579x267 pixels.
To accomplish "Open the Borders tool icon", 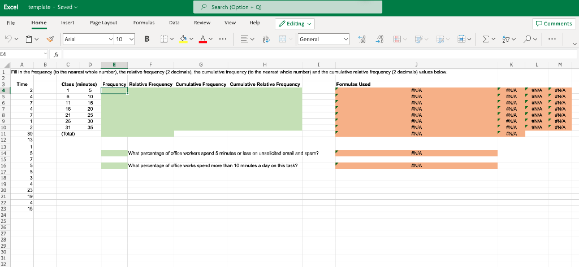I will pyautogui.click(x=165, y=39).
